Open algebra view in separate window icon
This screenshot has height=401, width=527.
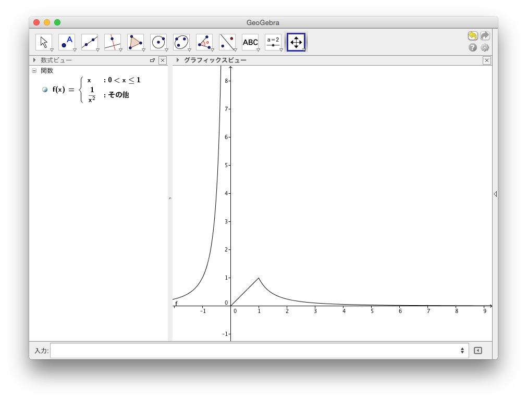pos(152,60)
